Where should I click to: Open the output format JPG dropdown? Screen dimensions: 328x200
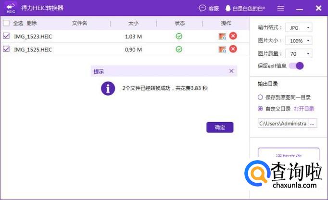coord(299,27)
